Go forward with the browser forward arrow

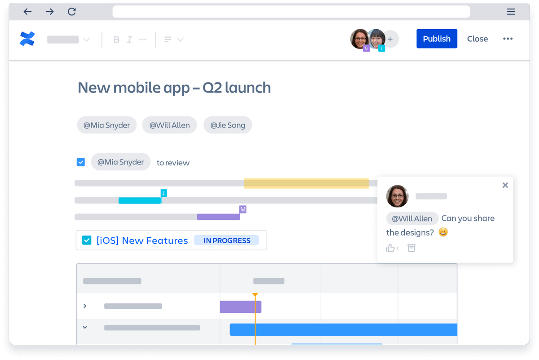(49, 12)
